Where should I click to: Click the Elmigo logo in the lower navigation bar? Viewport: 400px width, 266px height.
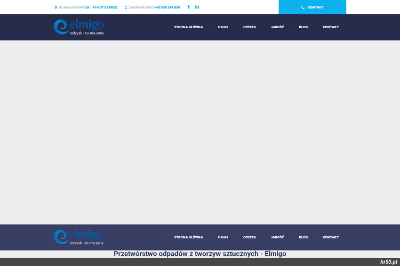point(78,237)
